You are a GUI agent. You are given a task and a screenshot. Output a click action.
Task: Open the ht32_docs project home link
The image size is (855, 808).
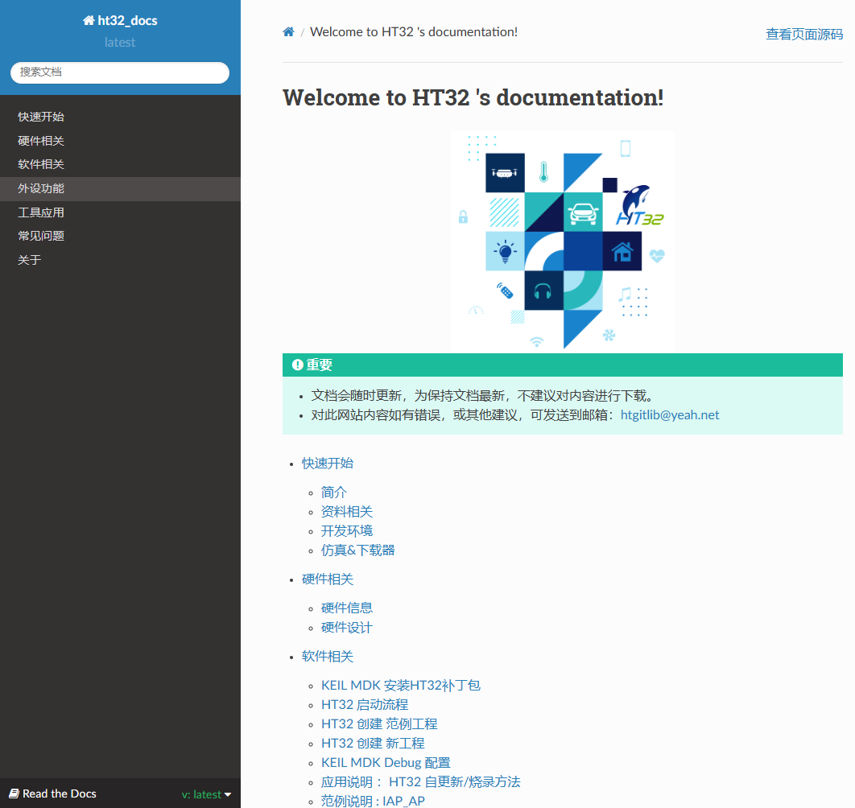tap(120, 21)
